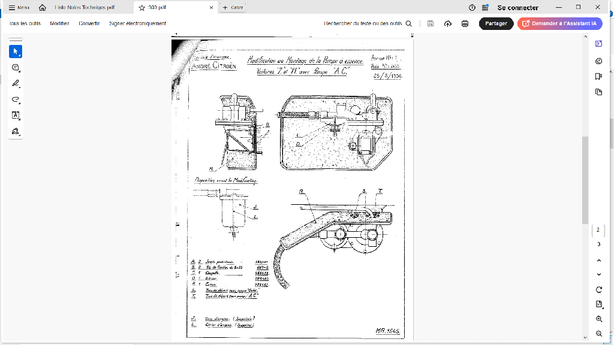Select the text box tool
Screen dimensions: 614x345
[x=16, y=116]
